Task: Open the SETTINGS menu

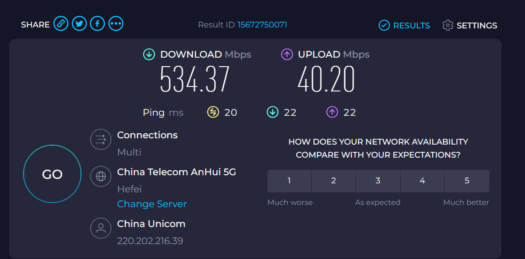Action: click(470, 25)
